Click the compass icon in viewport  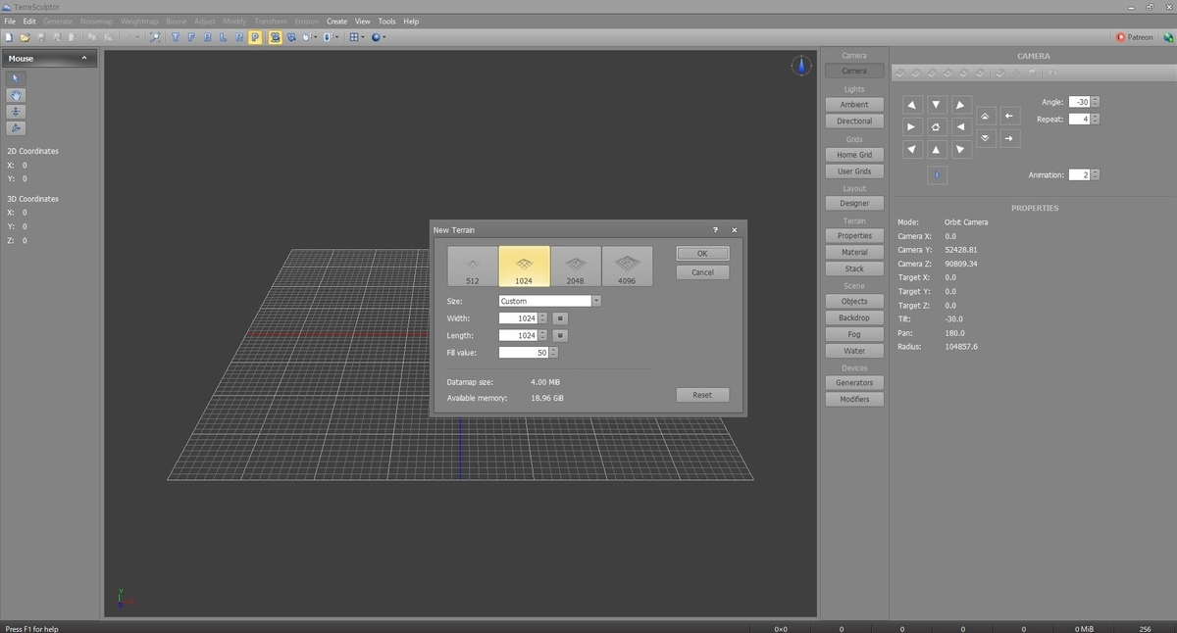tap(802, 66)
